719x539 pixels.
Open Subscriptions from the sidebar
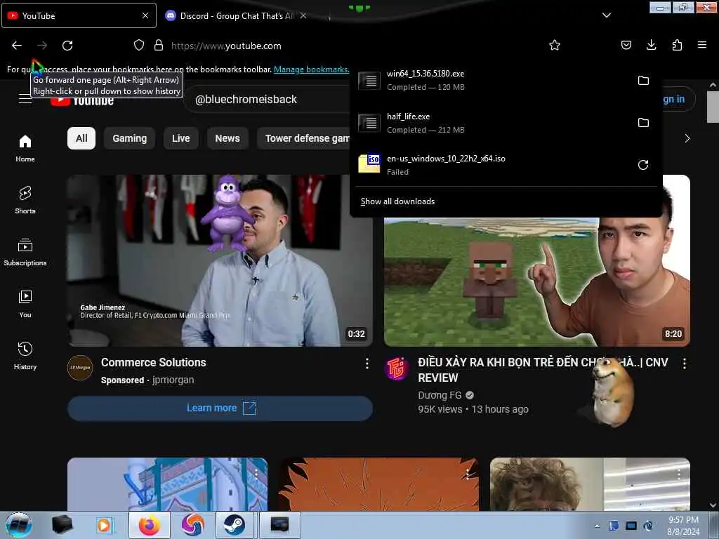pyautogui.click(x=25, y=252)
